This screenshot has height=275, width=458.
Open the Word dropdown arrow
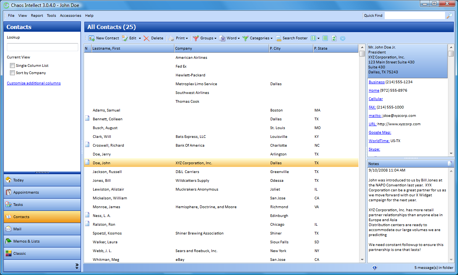[x=239, y=39]
